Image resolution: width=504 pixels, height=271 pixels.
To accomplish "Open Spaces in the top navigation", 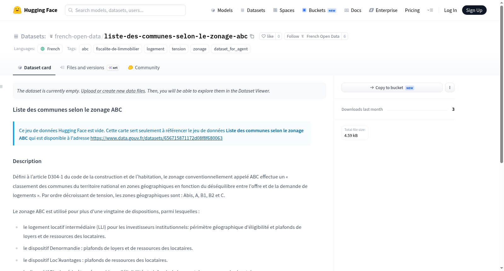I will coord(284,10).
